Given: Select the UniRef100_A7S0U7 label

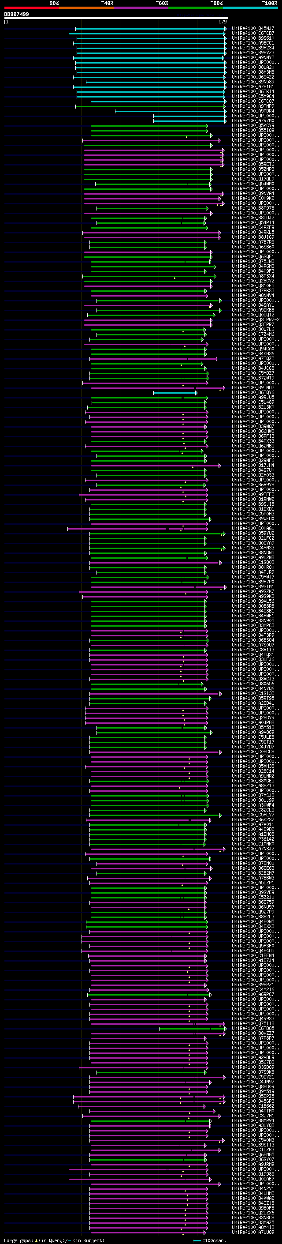Looking at the screenshot, I should coord(253,645).
